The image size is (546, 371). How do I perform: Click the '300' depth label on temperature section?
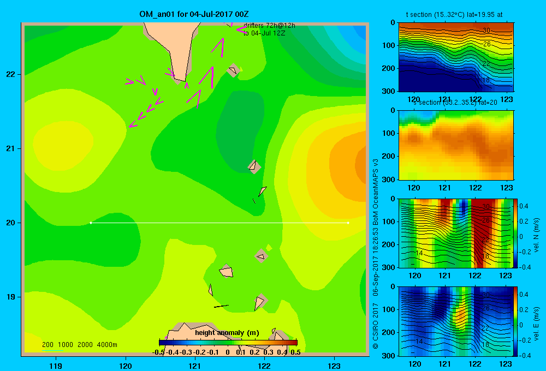point(389,91)
